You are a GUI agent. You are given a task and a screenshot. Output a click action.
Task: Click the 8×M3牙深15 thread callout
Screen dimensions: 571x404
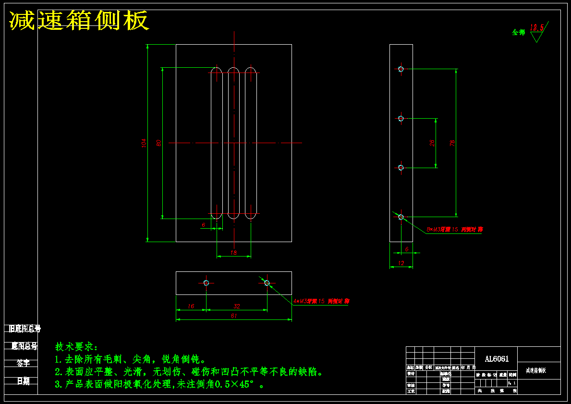455,230
